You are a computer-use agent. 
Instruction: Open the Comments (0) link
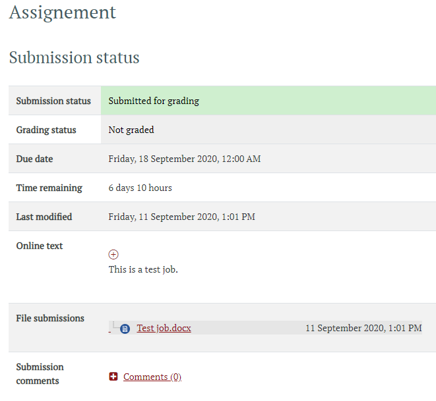click(x=152, y=377)
